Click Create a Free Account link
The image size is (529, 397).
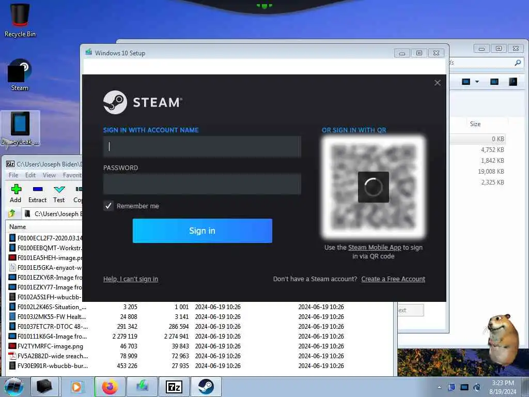(393, 279)
